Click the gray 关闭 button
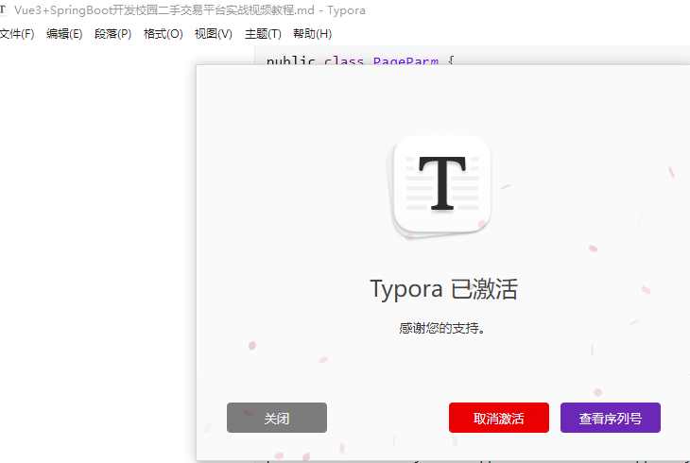The height and width of the screenshot is (463, 690). point(277,418)
